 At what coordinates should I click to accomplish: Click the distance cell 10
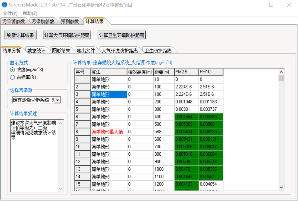point(164,79)
